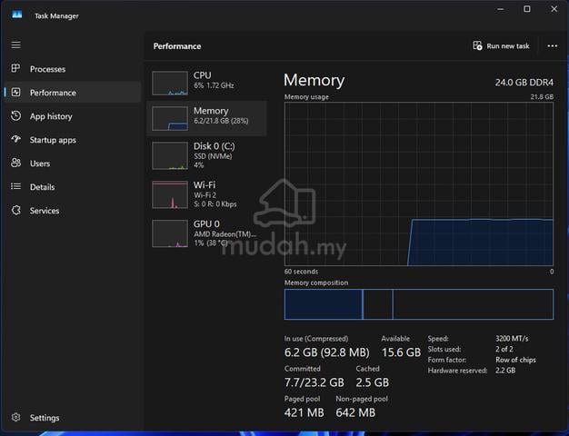569x436 pixels.
Task: Select the Wi-Fi graph thumbnail
Action: tap(170, 194)
